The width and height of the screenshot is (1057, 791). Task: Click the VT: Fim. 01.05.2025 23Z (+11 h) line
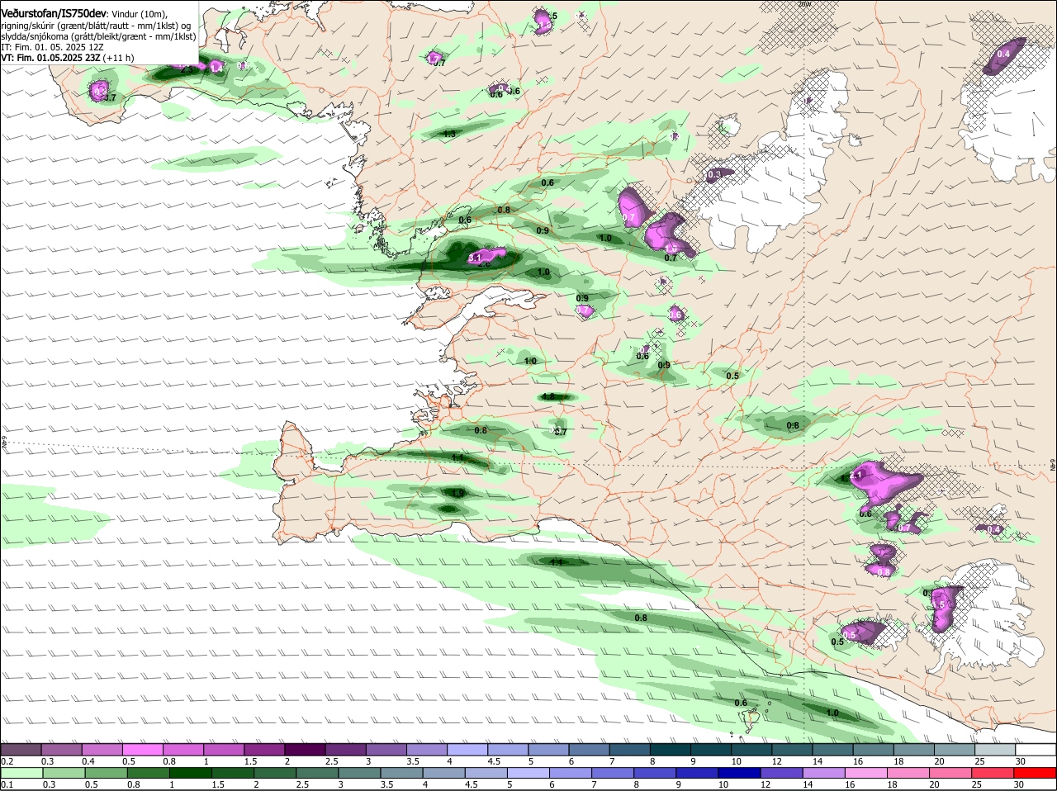(x=67, y=58)
